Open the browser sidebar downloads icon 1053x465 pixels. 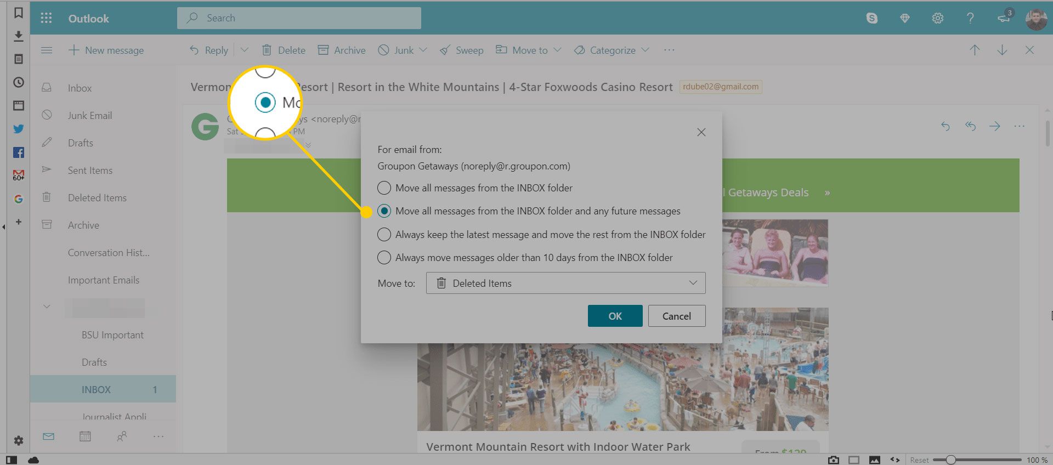[x=18, y=36]
